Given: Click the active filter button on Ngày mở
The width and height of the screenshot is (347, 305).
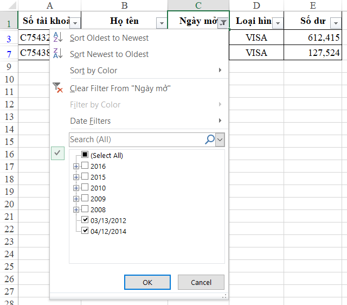Looking at the screenshot, I should tap(223, 23).
